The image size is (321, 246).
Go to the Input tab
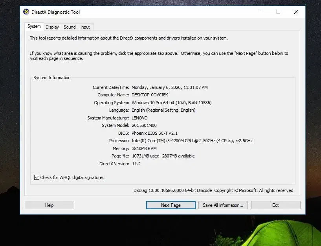pos(85,27)
